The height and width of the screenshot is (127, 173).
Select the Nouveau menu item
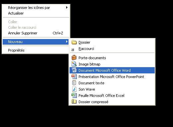tap(36, 42)
